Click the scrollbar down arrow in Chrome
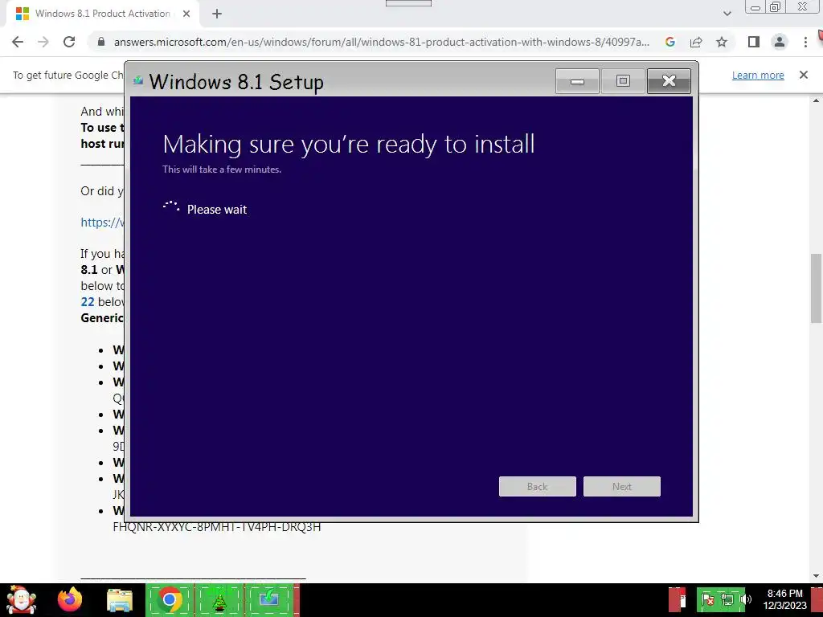Viewport: 823px width, 617px height. point(817,576)
